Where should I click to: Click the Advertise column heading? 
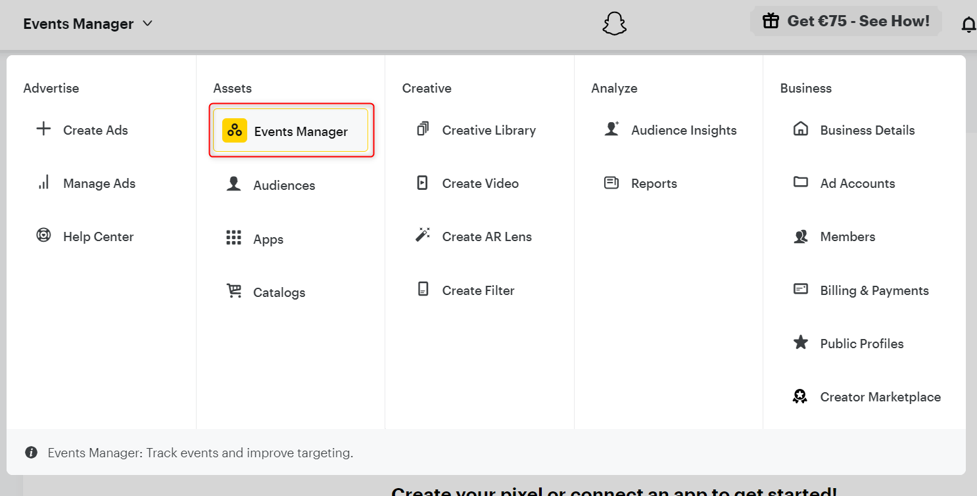pos(51,88)
